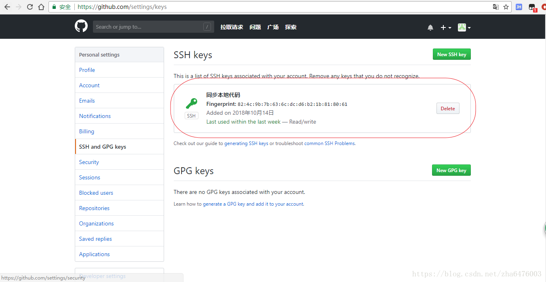Open Organizations settings
Viewport: 546px width, 282px height.
click(x=119, y=223)
